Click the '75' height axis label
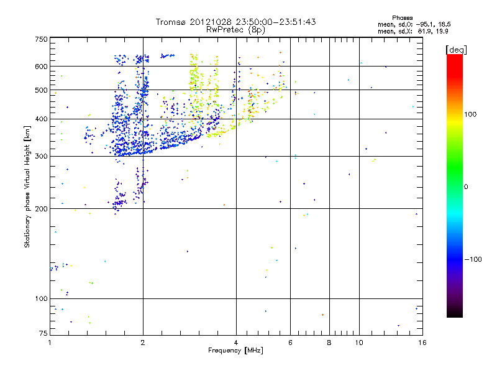 click(x=43, y=333)
